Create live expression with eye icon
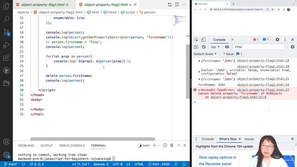Image resolution: width=297 pixels, height=167 pixels. 227,47
